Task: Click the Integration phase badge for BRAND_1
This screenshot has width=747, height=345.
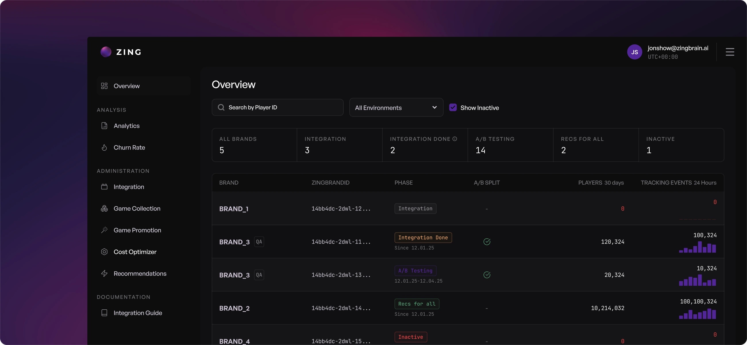Action: (415, 208)
